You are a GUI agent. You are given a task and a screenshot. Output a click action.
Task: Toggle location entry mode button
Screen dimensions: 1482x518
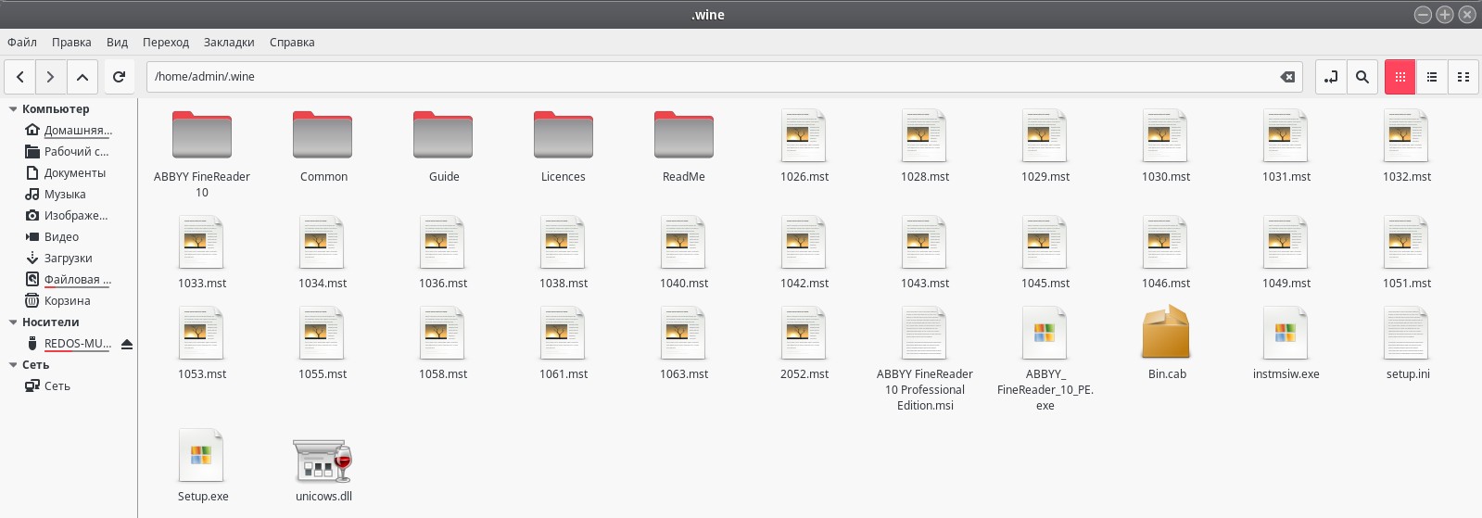1331,77
